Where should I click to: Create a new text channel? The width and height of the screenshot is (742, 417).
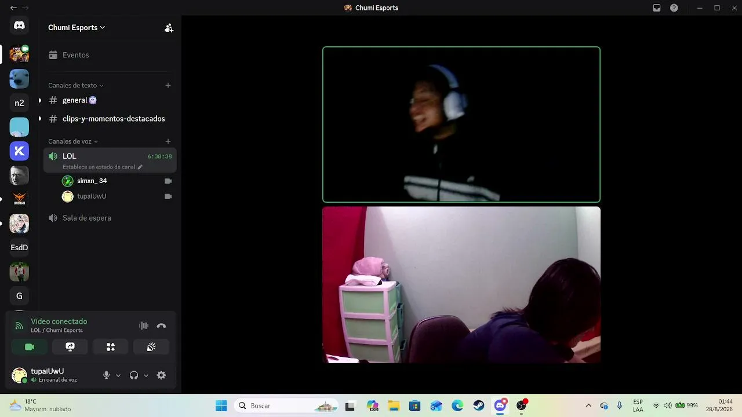168,85
